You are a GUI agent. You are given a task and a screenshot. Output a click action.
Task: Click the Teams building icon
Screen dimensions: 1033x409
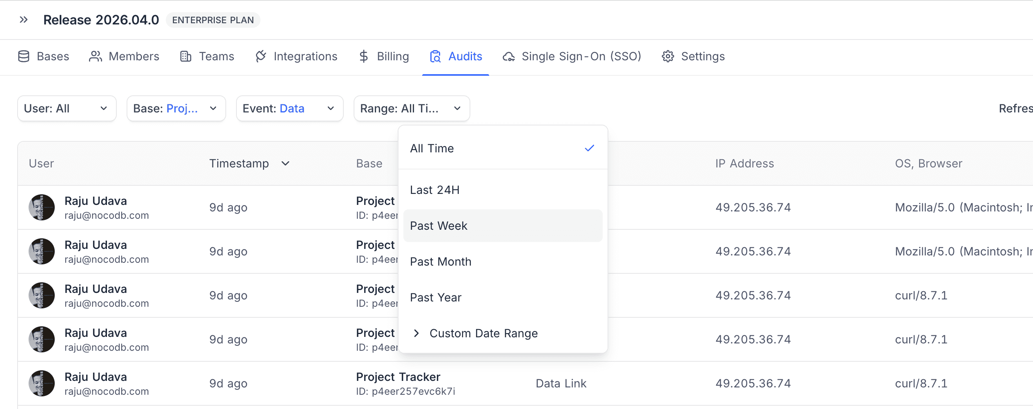pyautogui.click(x=186, y=56)
